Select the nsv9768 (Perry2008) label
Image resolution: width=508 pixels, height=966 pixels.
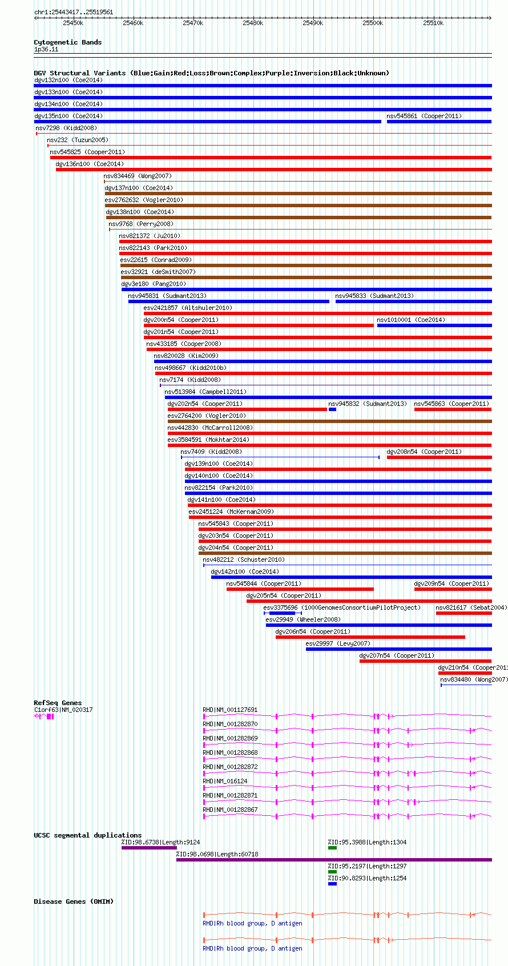pyautogui.click(x=141, y=224)
